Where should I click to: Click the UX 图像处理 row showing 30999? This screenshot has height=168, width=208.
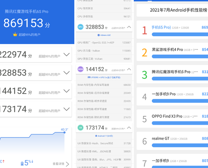click(104, 160)
